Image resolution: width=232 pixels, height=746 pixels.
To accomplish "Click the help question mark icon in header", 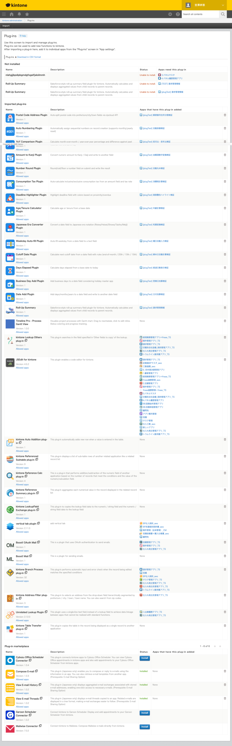I will (x=178, y=14).
